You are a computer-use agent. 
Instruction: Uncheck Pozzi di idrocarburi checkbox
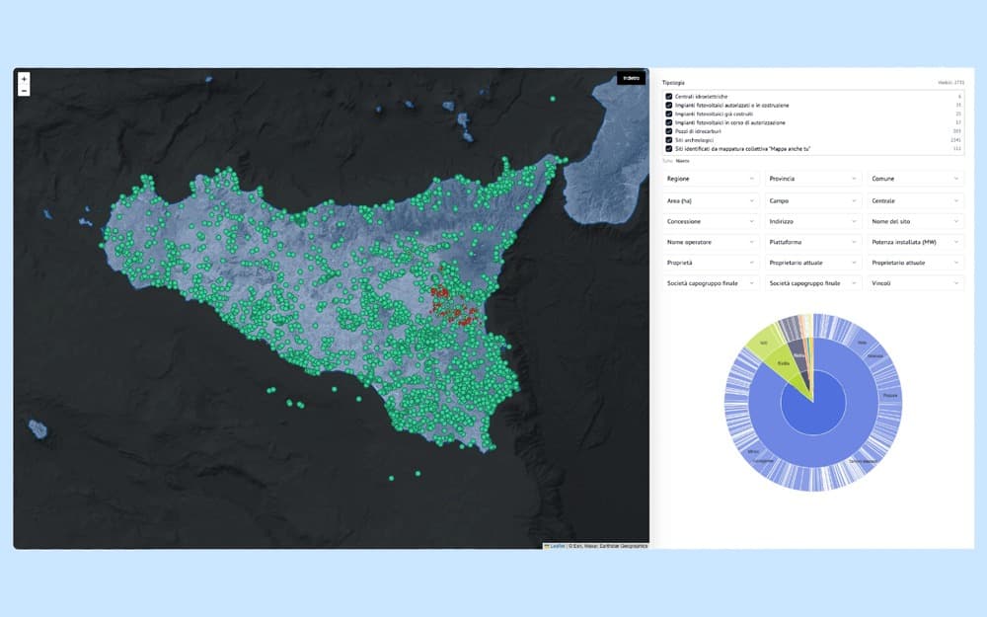tap(668, 131)
